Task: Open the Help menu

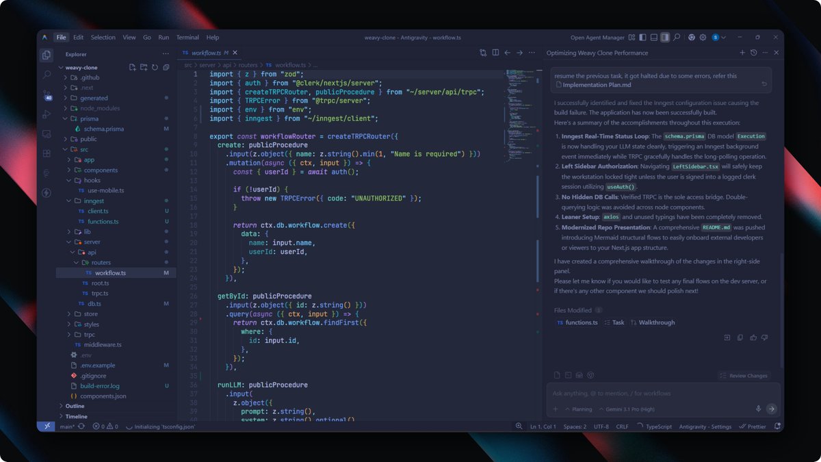Action: point(213,38)
